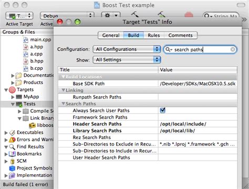Select the Header Search Paths value
Viewport: 249px width, 189px height.
198,124
